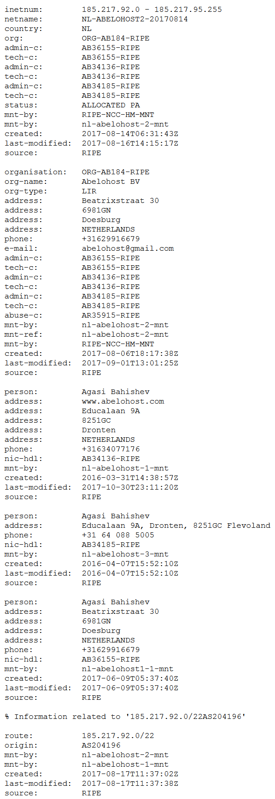Click the nic-hdl AB36155-RIPE in last person block
275x799 pixels.
pyautogui.click(x=111, y=659)
